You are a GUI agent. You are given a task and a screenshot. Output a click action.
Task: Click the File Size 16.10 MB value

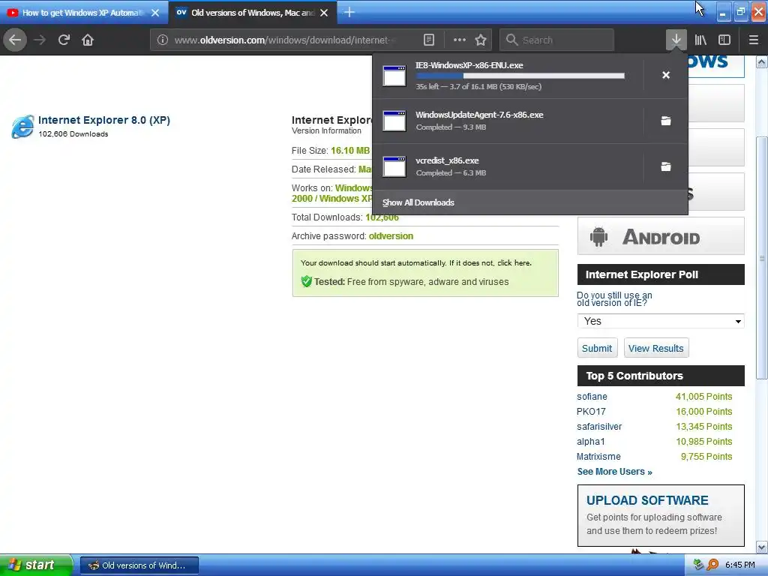pyautogui.click(x=350, y=150)
